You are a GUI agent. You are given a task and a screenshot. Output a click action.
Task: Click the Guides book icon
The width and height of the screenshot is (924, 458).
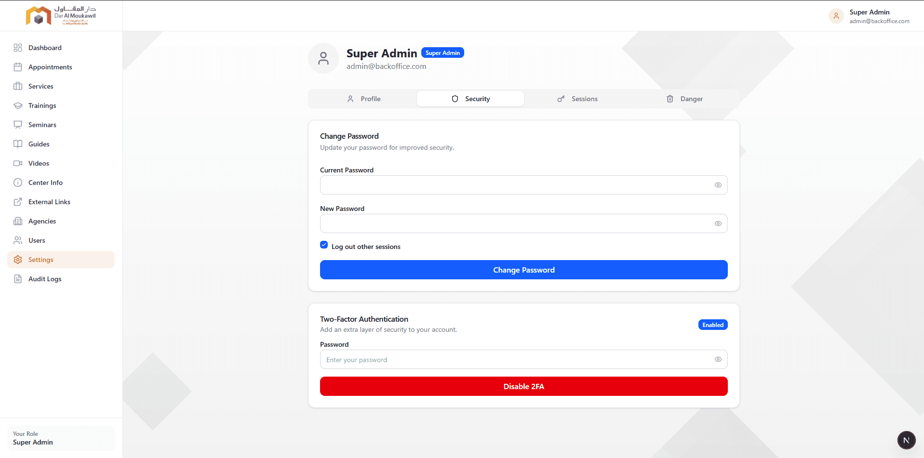pos(18,144)
